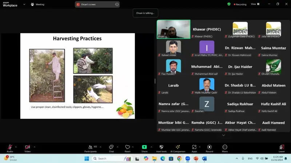This screenshot has height=163, width=291.
Task: Start camera with the Video icon
Action: point(27,147)
